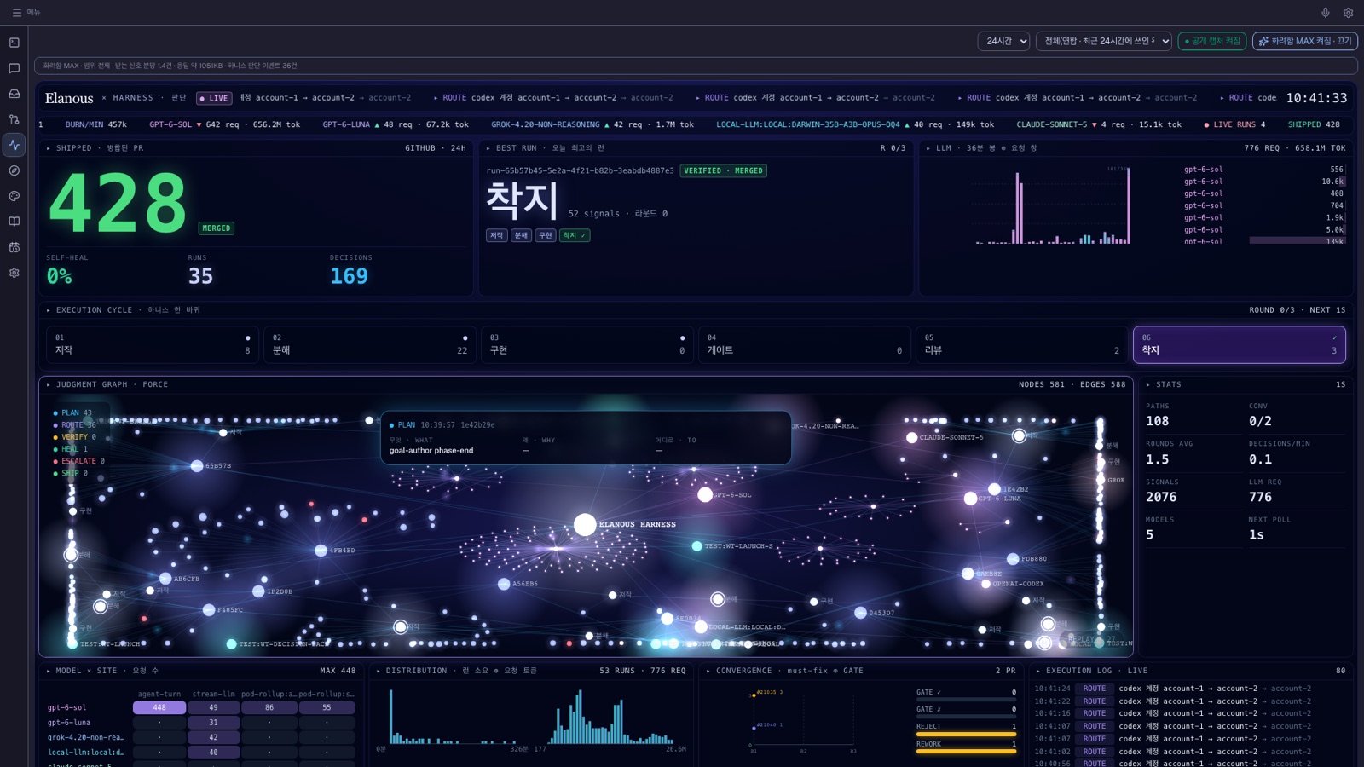The image size is (1364, 767).
Task: Toggle the ROUTE 36 graph legend filter
Action: point(75,424)
